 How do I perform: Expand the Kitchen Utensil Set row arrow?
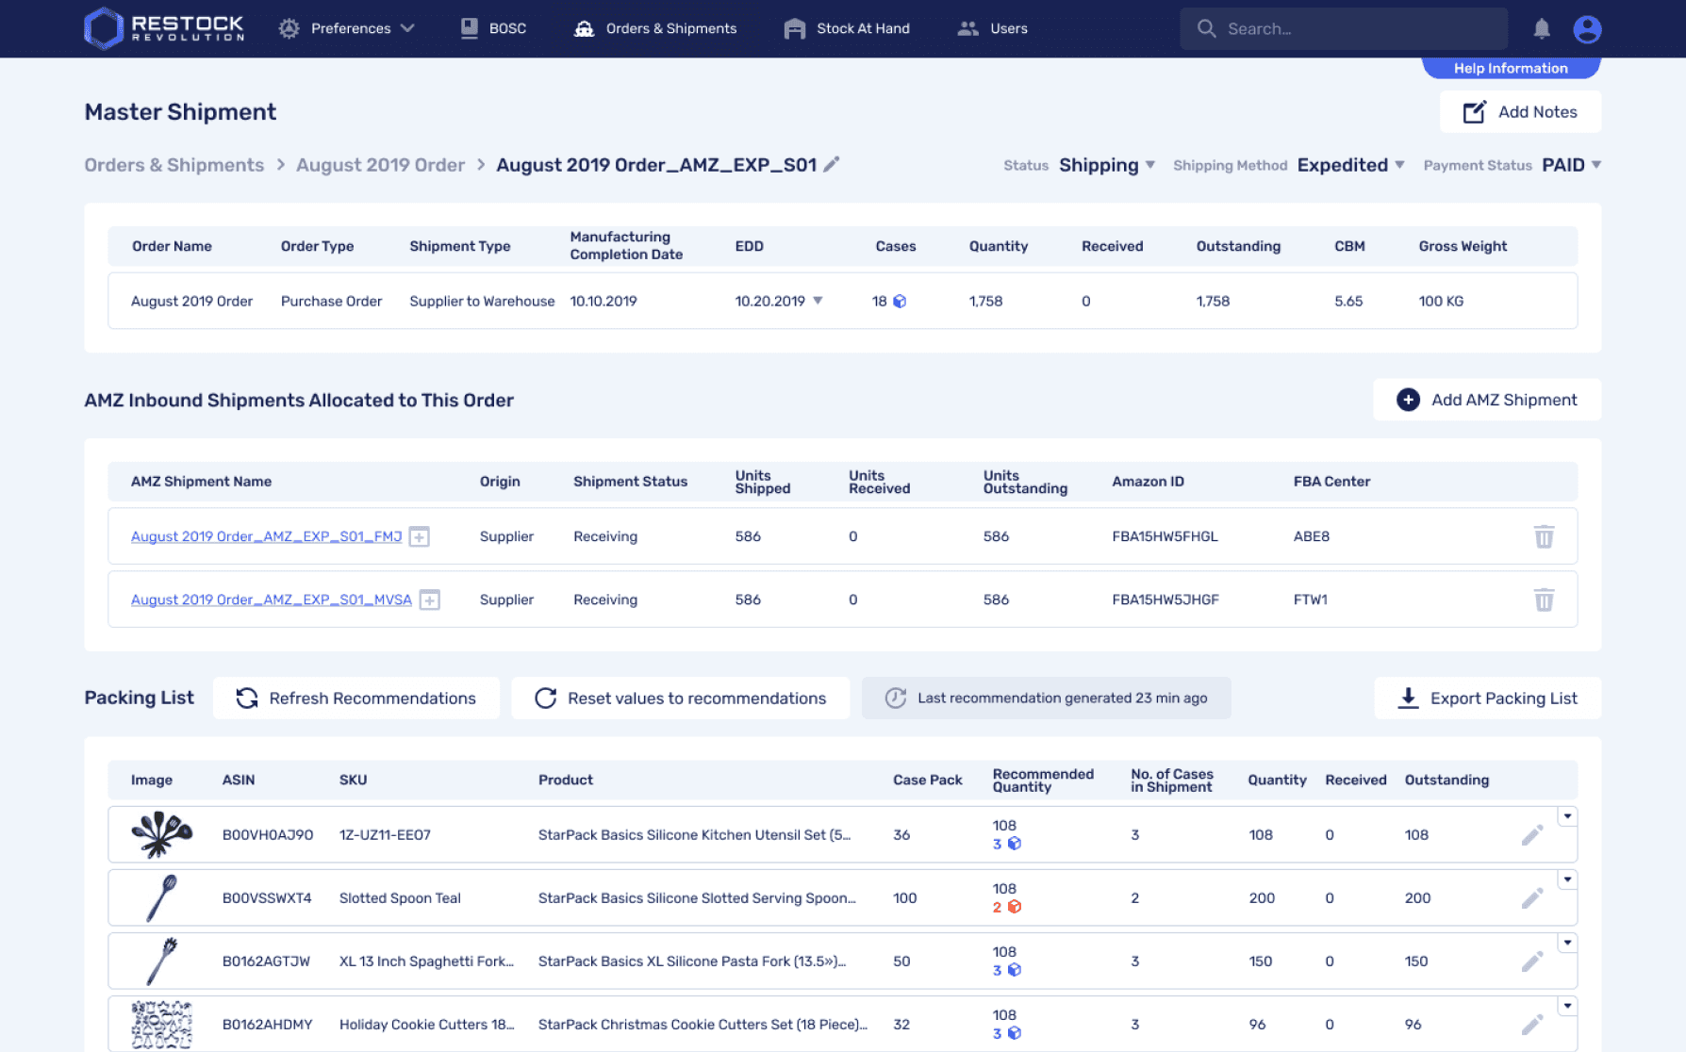coord(1567,816)
